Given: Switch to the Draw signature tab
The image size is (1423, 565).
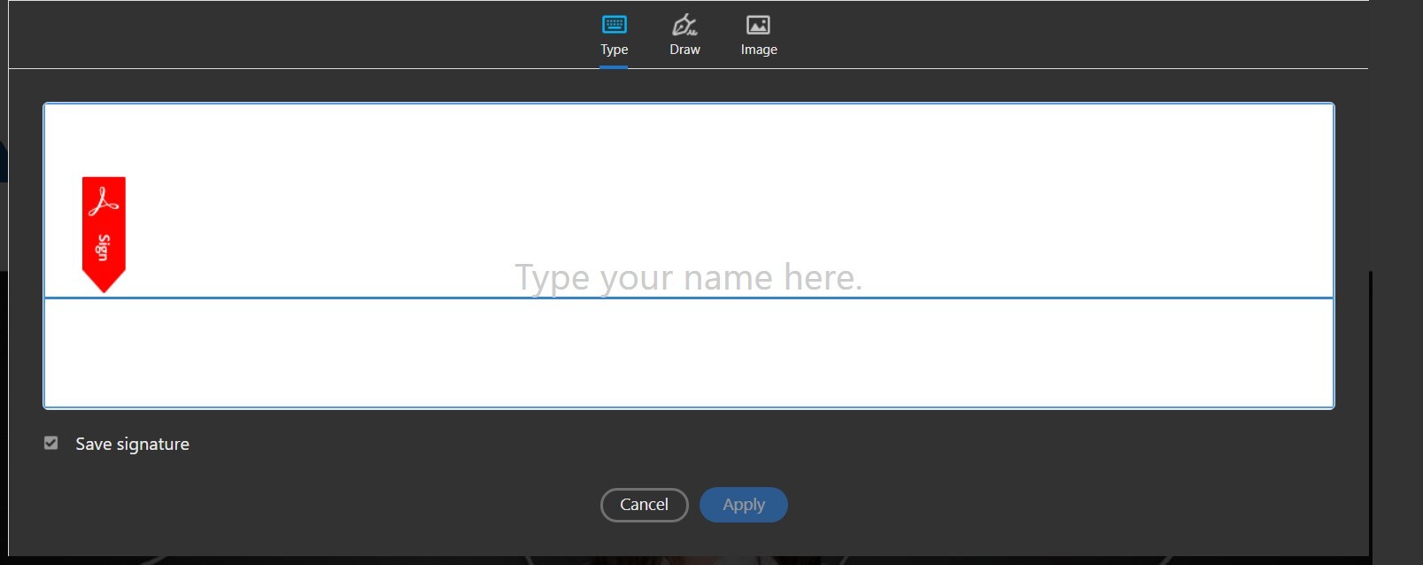Looking at the screenshot, I should click(684, 35).
